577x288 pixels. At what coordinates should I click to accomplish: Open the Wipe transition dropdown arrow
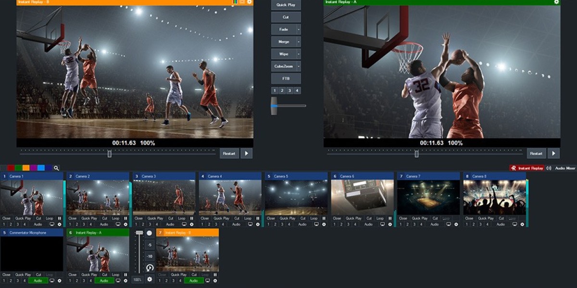click(x=299, y=54)
